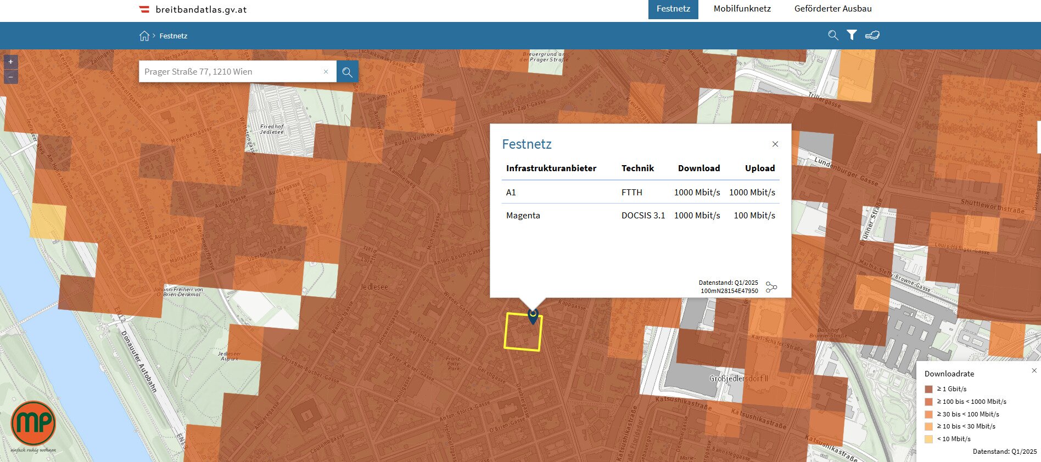Clear the address search text
The width and height of the screenshot is (1041, 462).
pos(326,71)
